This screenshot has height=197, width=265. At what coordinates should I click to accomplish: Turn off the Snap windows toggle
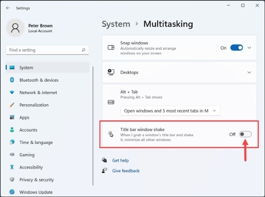click(236, 48)
